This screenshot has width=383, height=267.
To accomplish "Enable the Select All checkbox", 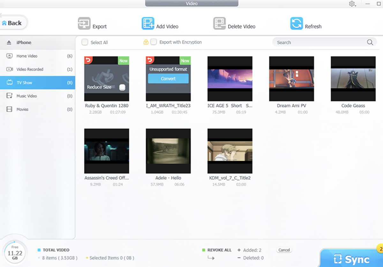I will click(85, 42).
